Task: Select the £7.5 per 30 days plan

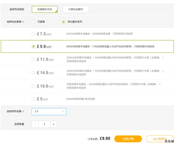Action: pyautogui.click(x=33, y=34)
